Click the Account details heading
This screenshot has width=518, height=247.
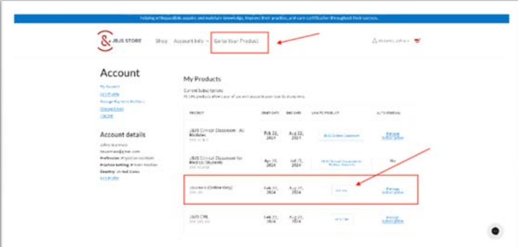click(x=123, y=135)
